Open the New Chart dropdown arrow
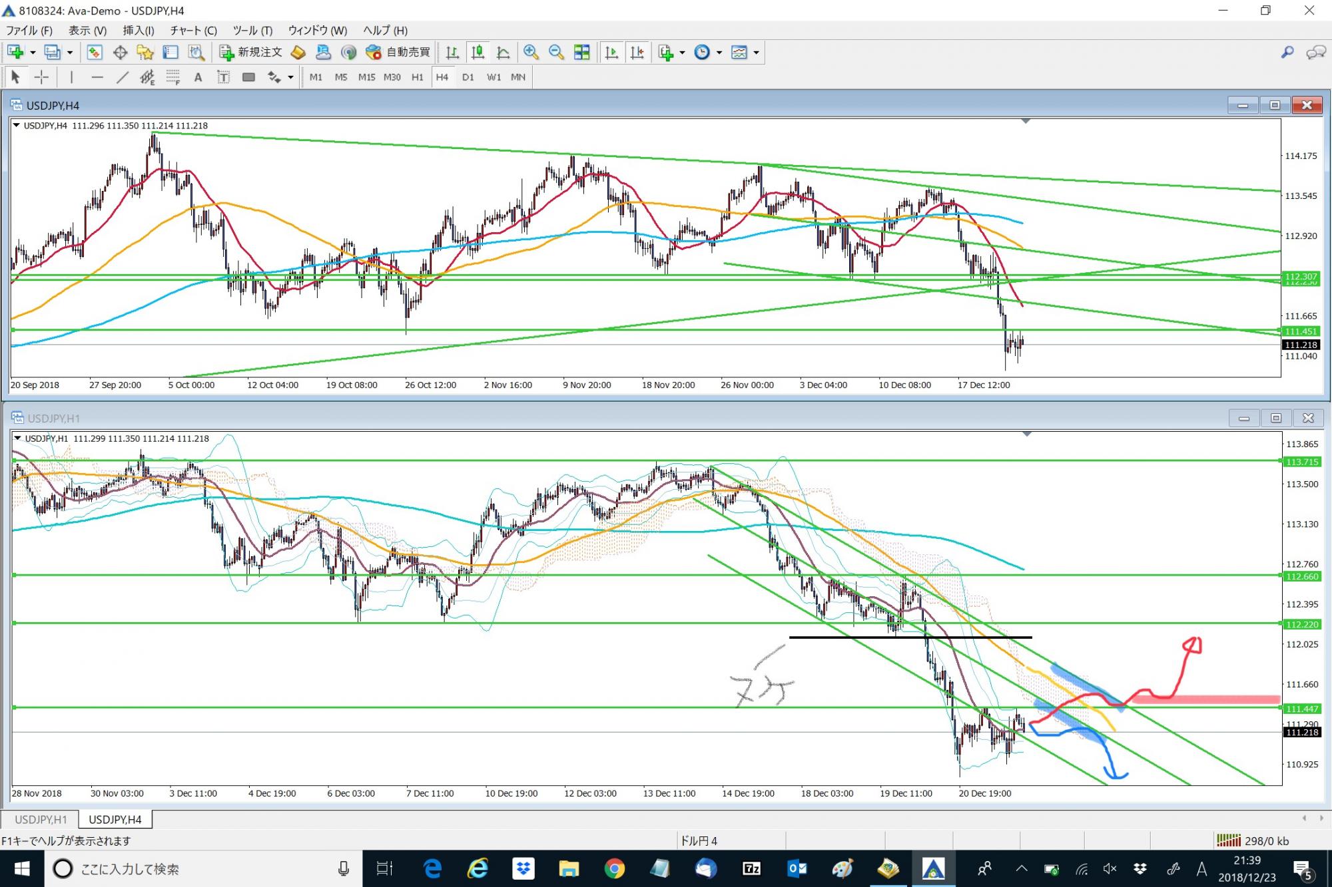1332x887 pixels. click(x=32, y=53)
